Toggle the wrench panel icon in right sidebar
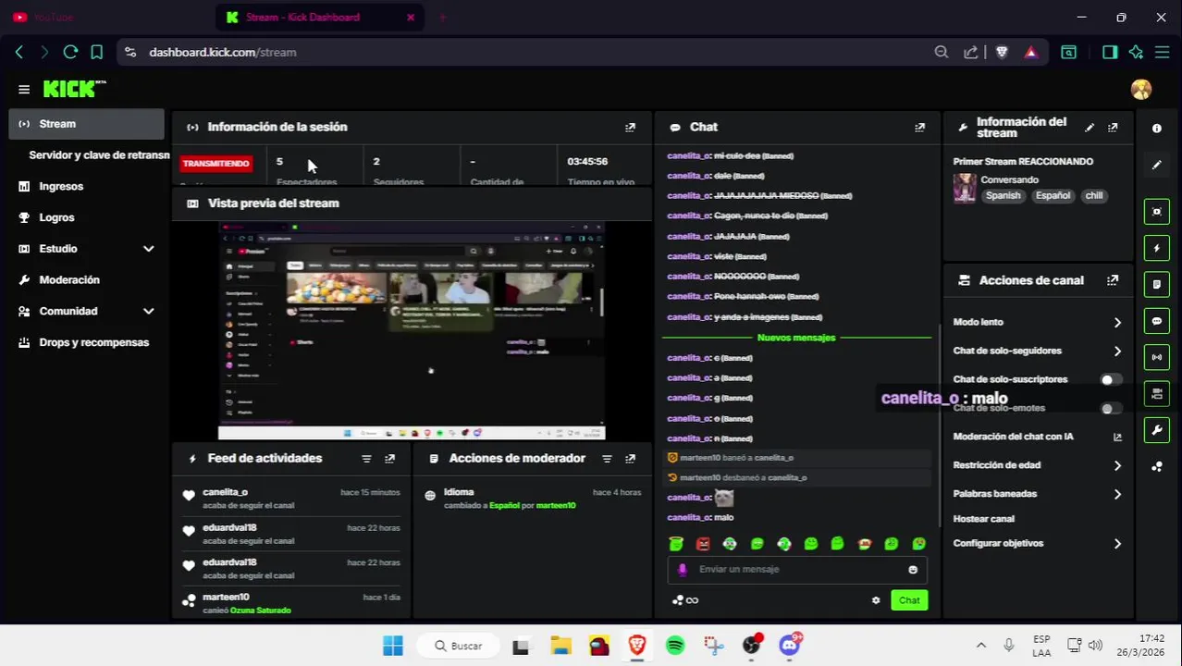 point(1156,430)
